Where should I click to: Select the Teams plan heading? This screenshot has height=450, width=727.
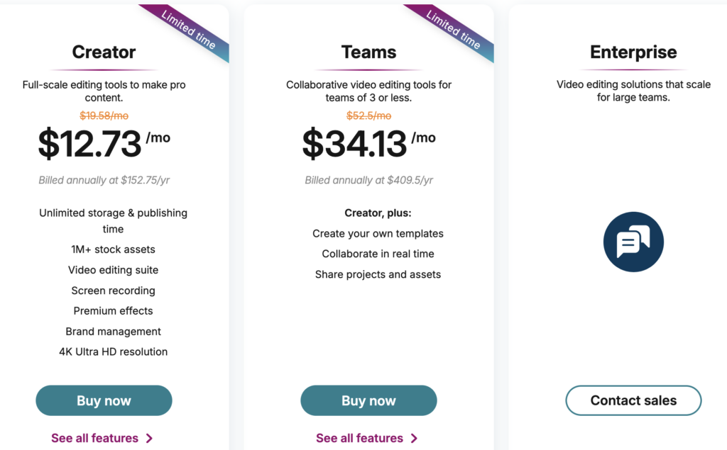coord(368,52)
